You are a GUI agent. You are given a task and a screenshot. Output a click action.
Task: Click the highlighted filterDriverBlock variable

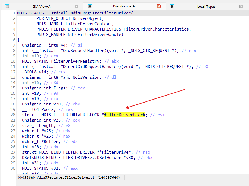[125, 115]
